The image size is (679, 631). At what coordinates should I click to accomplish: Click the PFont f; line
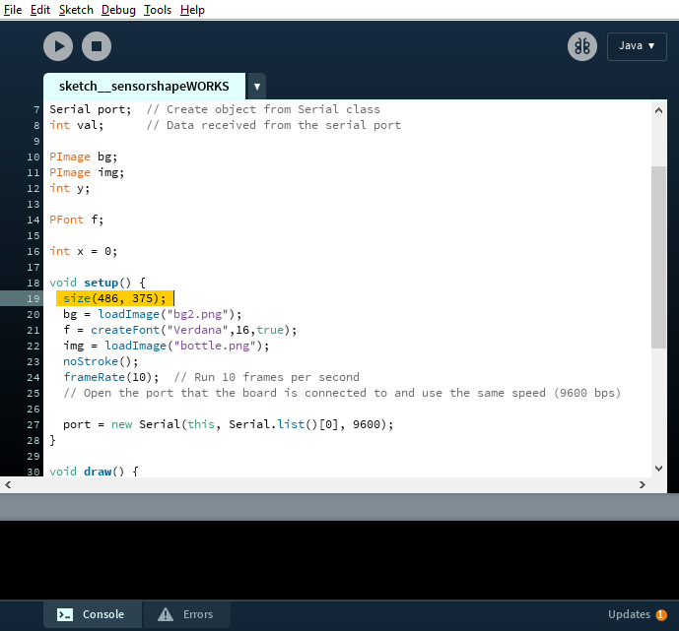76,220
